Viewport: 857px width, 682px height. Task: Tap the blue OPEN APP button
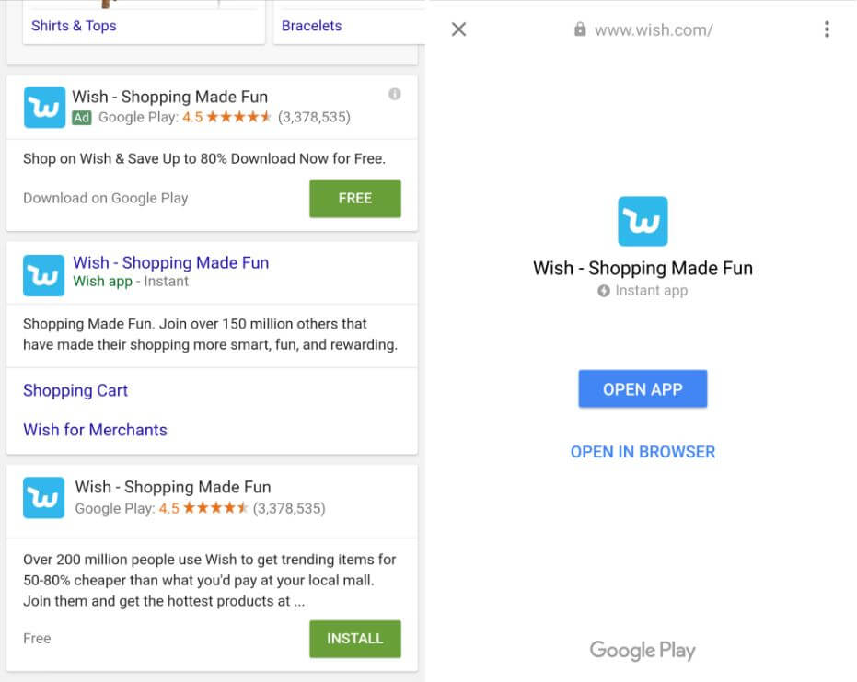(643, 389)
